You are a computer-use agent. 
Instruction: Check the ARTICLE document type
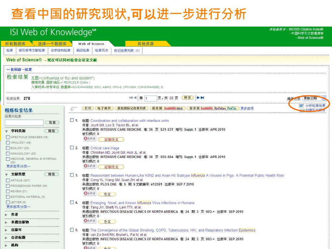8,180
